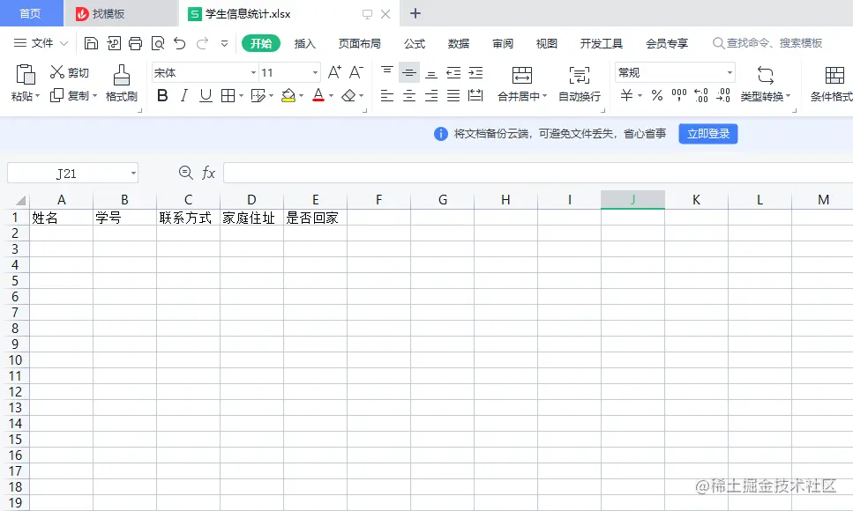The height and width of the screenshot is (511, 853).
Task: Click the Cut (剪切) scissors button
Action: point(69,72)
